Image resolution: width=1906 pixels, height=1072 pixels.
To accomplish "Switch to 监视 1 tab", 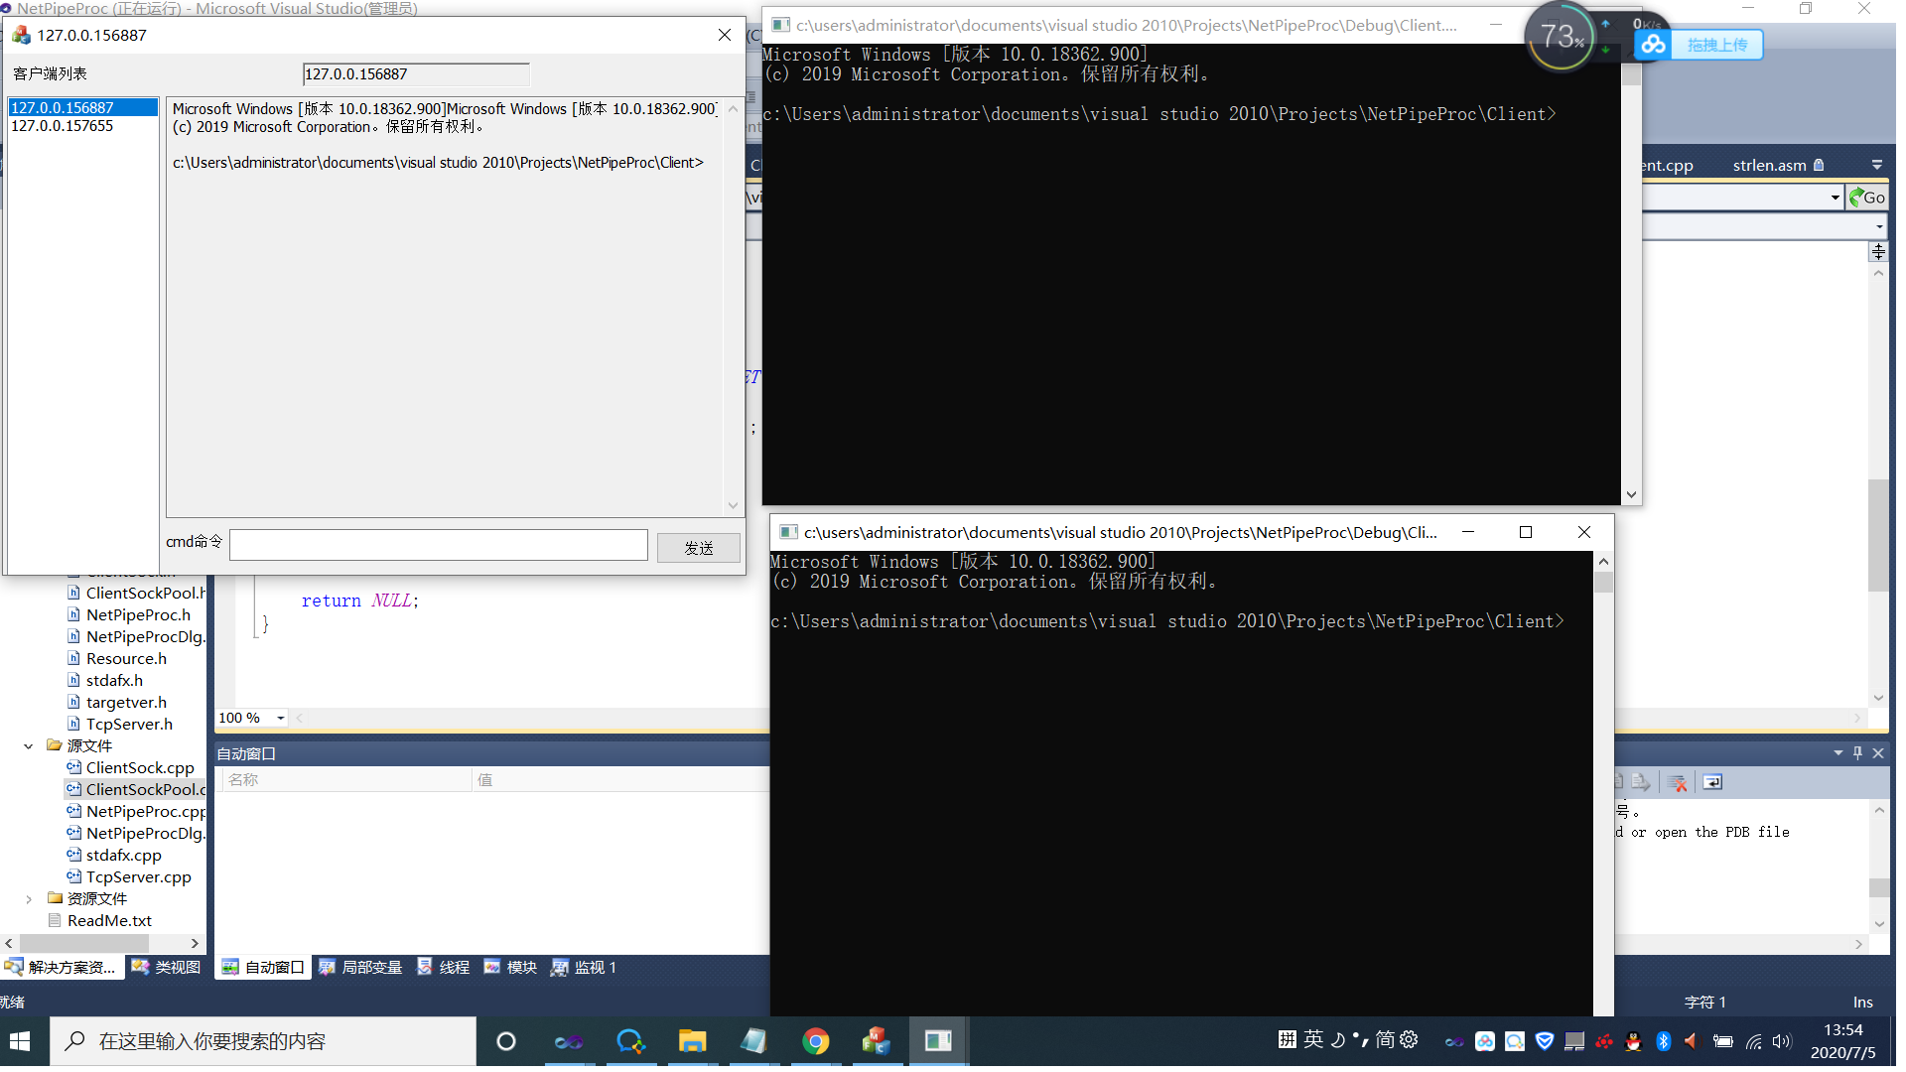I will tap(585, 967).
